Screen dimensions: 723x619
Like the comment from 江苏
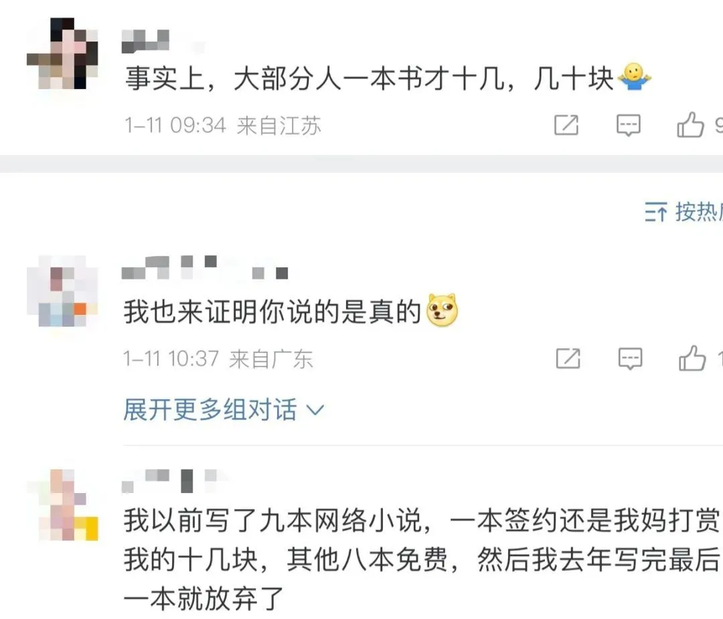[x=690, y=125]
